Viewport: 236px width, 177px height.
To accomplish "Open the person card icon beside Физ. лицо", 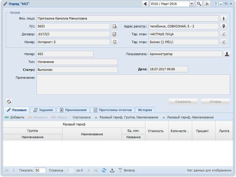I will (x=224, y=18).
